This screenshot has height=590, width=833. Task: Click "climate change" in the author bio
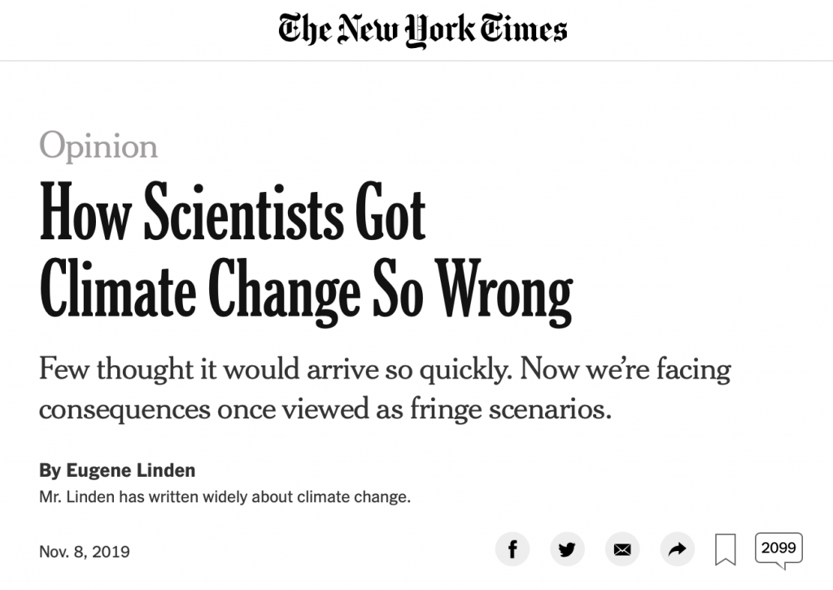(354, 497)
